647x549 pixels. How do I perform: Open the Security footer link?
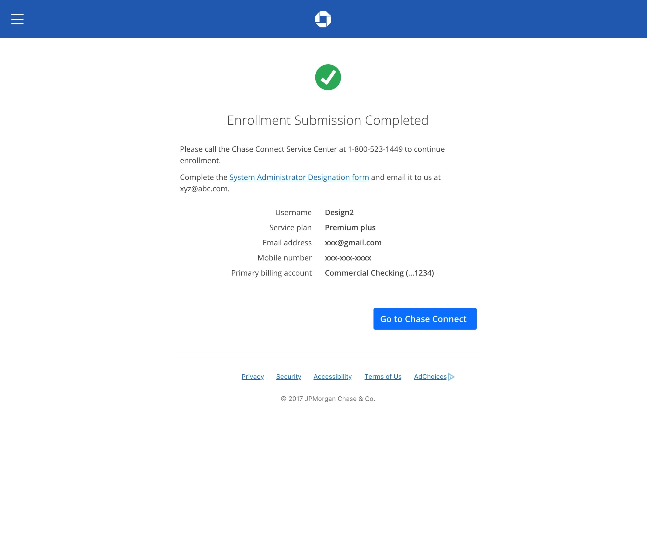(288, 377)
